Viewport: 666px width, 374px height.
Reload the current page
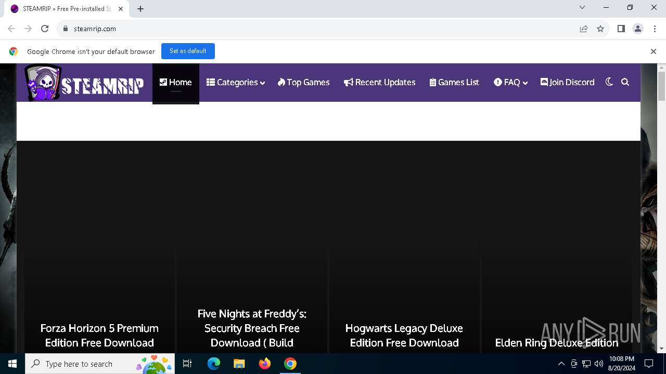click(x=45, y=29)
